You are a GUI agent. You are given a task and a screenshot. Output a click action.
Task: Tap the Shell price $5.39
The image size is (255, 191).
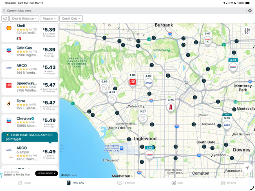pyautogui.click(x=49, y=30)
